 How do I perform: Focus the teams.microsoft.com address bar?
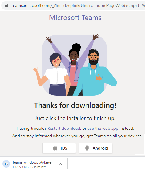pyautogui.click(x=78, y=5)
